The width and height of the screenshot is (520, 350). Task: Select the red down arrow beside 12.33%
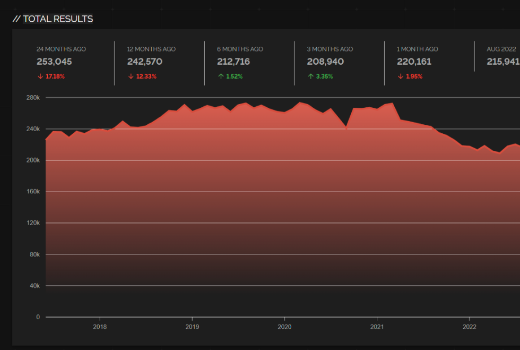point(131,76)
